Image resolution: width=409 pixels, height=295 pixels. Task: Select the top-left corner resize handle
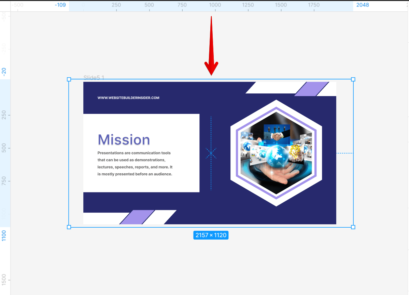(69, 79)
